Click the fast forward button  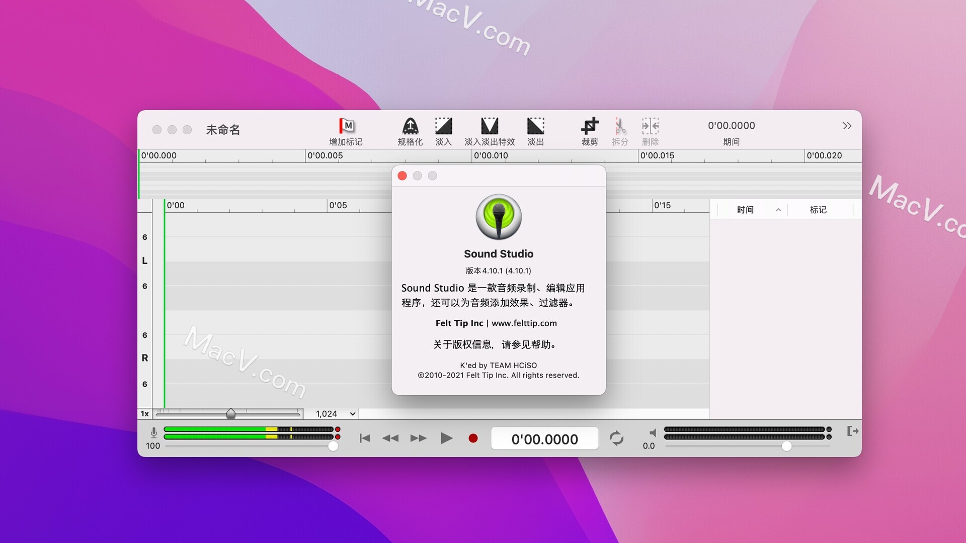coord(418,438)
